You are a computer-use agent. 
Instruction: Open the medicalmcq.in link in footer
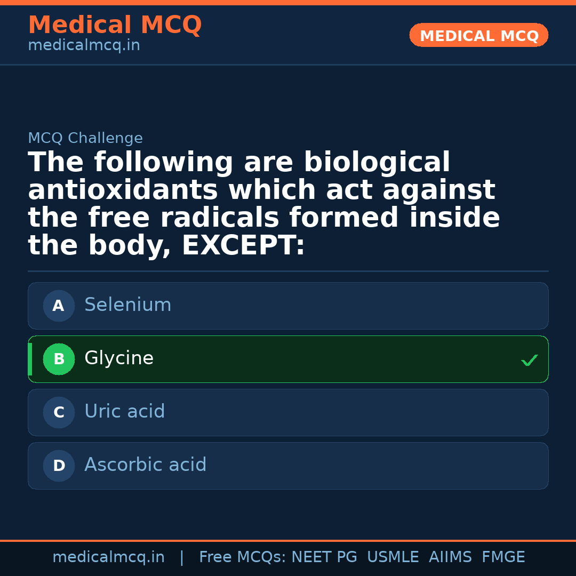coord(108,557)
